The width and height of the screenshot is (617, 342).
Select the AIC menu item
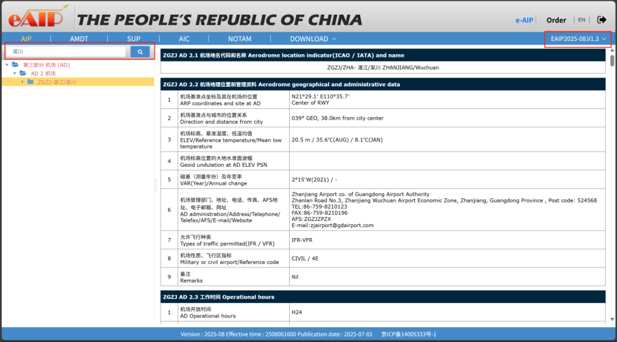(184, 39)
